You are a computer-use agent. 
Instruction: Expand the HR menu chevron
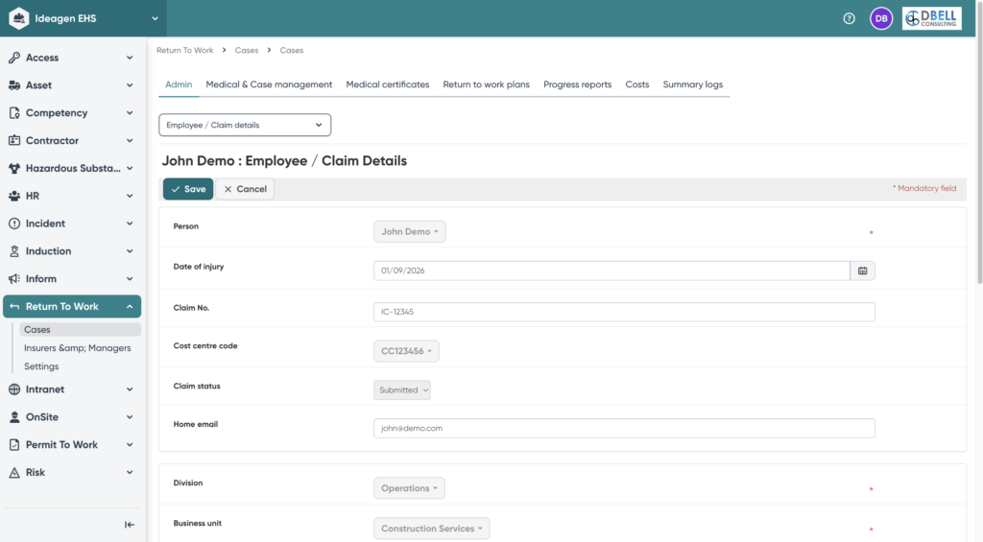click(x=130, y=196)
